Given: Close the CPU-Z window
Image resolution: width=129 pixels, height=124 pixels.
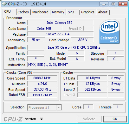Looking at the screenshot, I should 123,4.
